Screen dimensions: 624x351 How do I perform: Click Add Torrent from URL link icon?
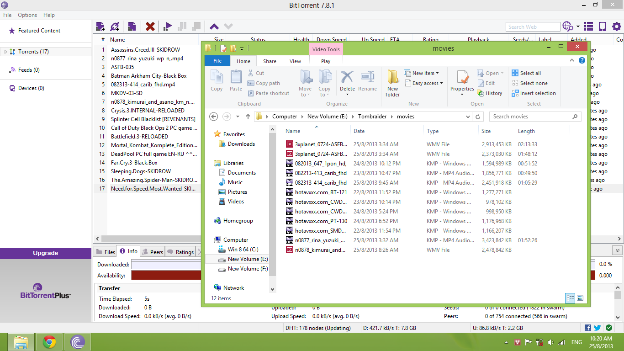(x=115, y=27)
